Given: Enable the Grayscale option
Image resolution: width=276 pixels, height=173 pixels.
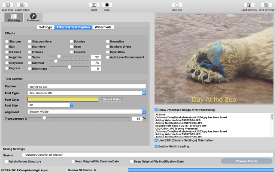Looking at the screenshot, I should pyautogui.click(x=7, y=63).
